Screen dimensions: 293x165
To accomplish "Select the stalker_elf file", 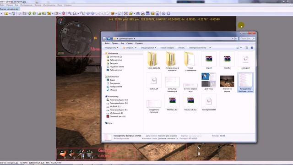I will coord(154,82).
